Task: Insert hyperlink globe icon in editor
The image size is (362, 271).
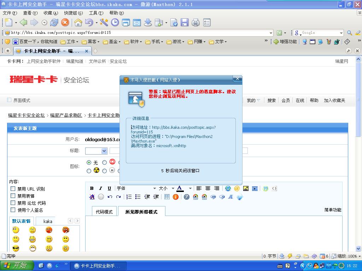Action: (x=228, y=188)
